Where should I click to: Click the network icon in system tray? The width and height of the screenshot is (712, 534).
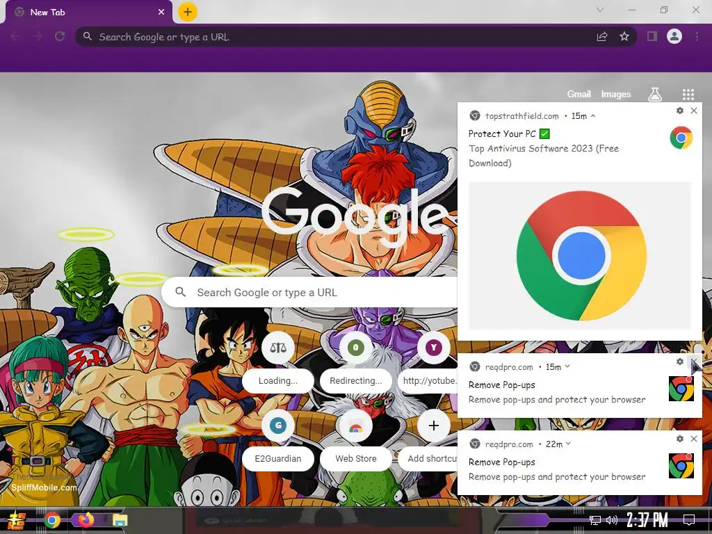click(x=594, y=520)
